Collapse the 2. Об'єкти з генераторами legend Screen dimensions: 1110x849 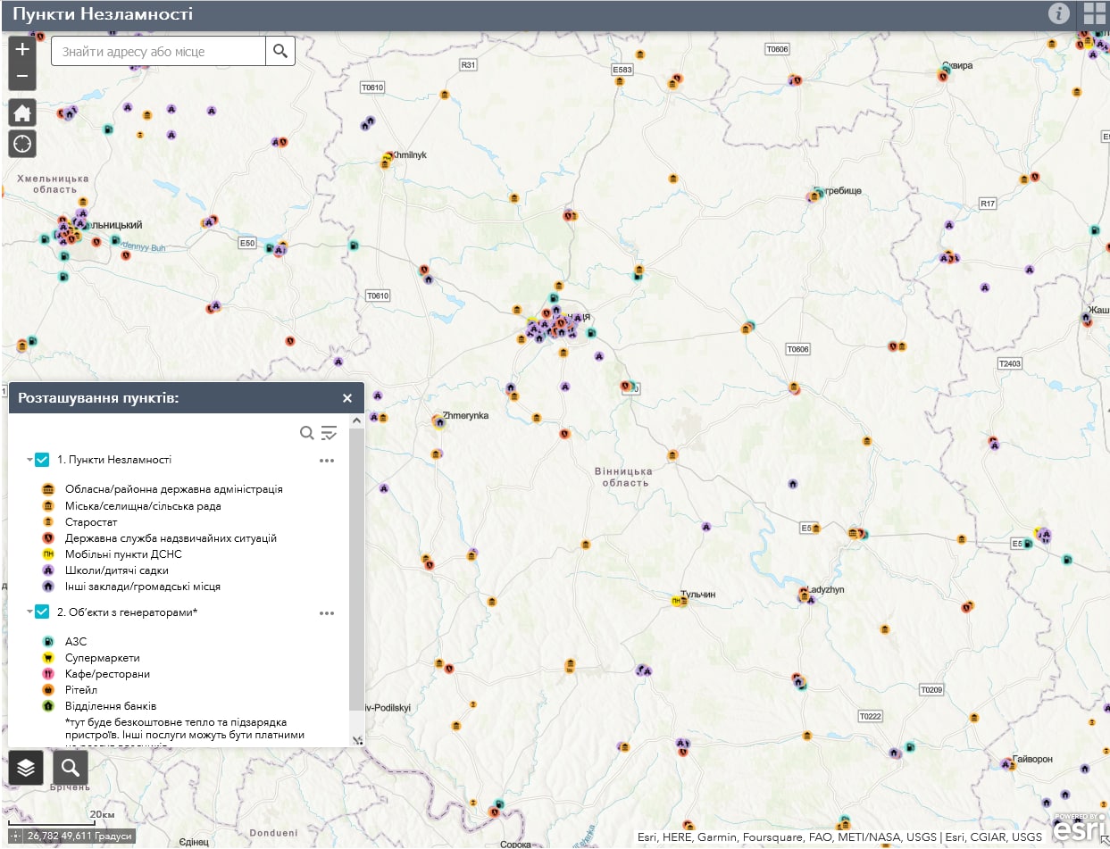pos(29,612)
